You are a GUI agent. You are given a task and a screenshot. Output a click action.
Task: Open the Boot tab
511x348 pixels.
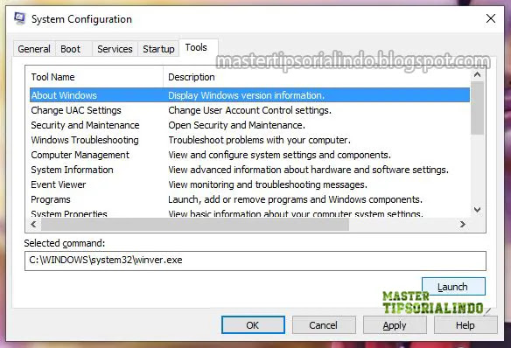coord(70,49)
